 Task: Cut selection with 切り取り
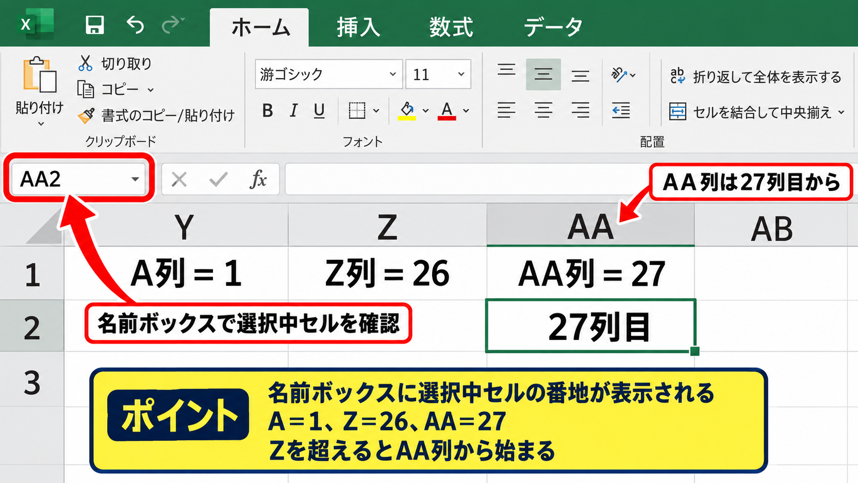tap(115, 63)
